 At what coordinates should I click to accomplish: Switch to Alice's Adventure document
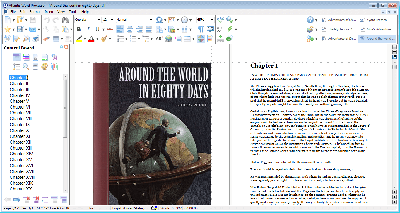pyautogui.click(x=377, y=29)
